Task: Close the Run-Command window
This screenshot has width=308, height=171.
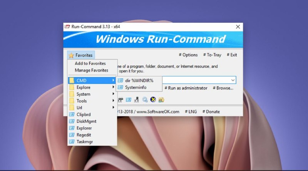Action: click(238, 27)
